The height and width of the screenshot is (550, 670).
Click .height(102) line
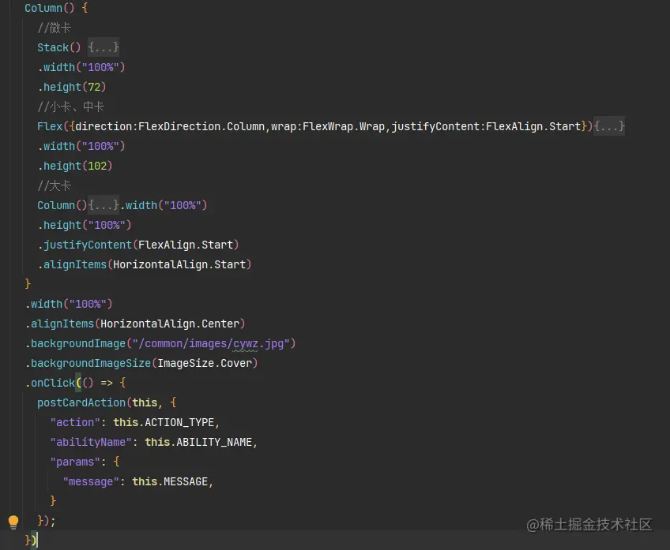tap(75, 166)
